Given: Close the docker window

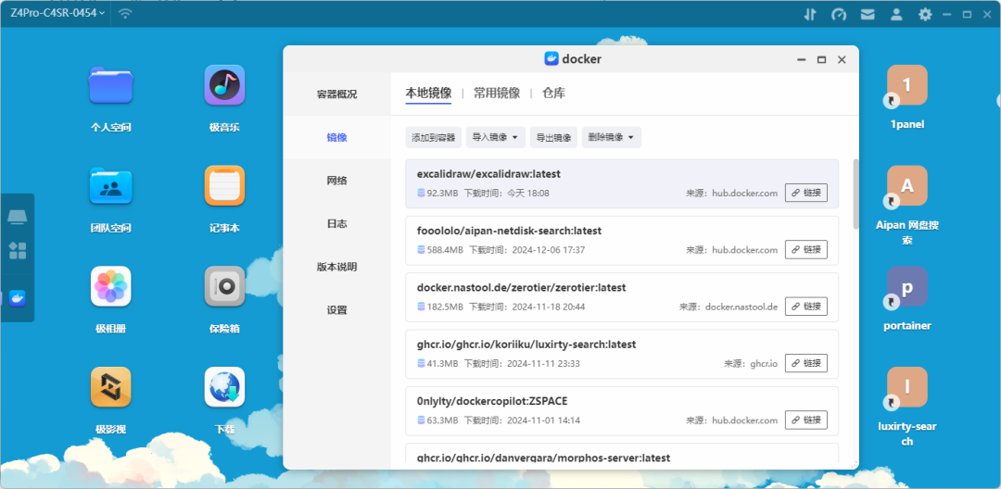Looking at the screenshot, I should [842, 59].
